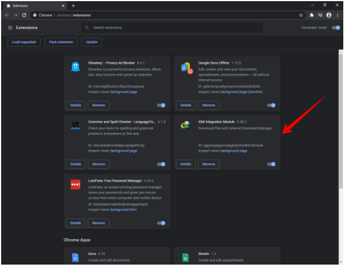Viewport: 345px width, 268px height.
Task: Open the media control toolbar icon
Action: (320, 15)
